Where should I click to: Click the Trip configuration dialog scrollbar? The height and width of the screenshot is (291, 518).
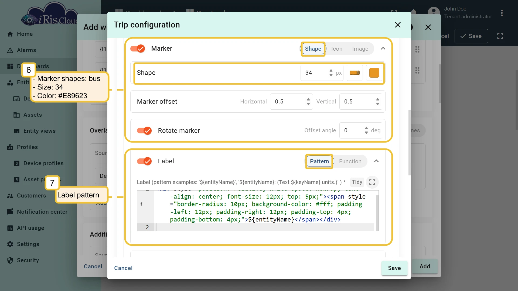click(x=410, y=143)
